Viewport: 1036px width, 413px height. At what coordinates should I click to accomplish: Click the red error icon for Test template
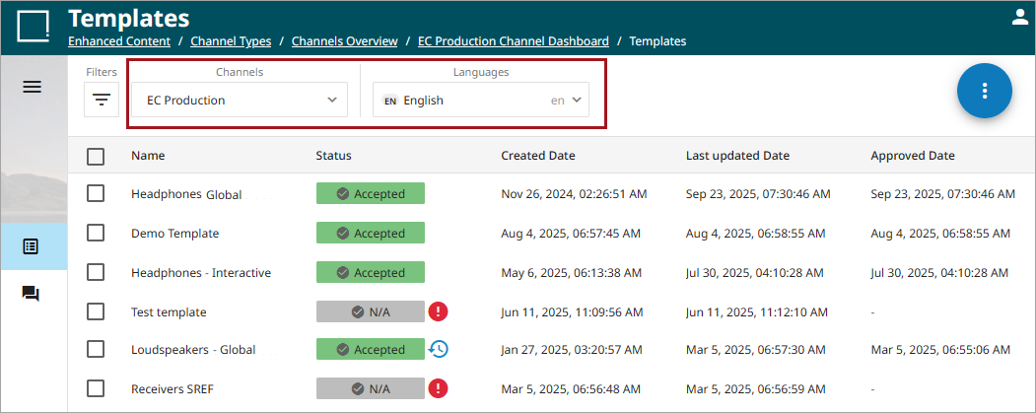(439, 311)
